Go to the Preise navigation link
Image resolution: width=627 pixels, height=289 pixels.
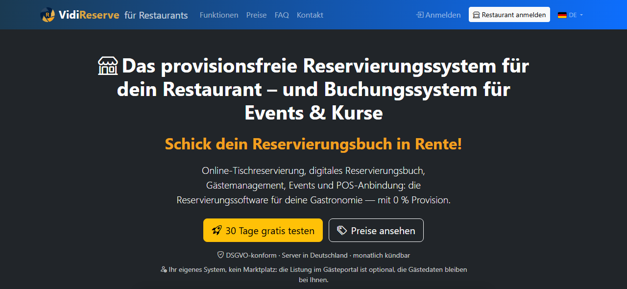(257, 15)
